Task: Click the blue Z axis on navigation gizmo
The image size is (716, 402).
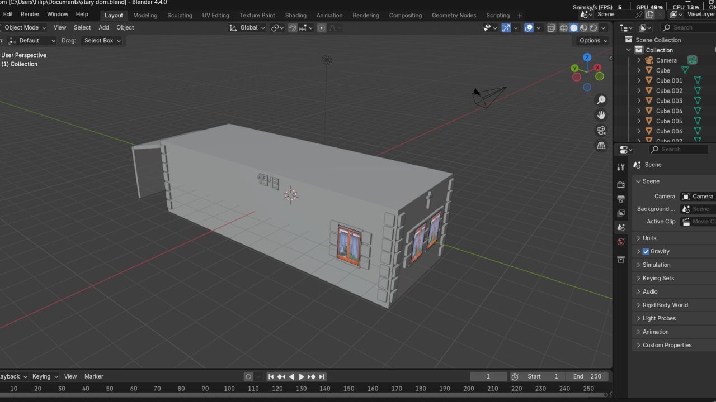Action: 587,57
